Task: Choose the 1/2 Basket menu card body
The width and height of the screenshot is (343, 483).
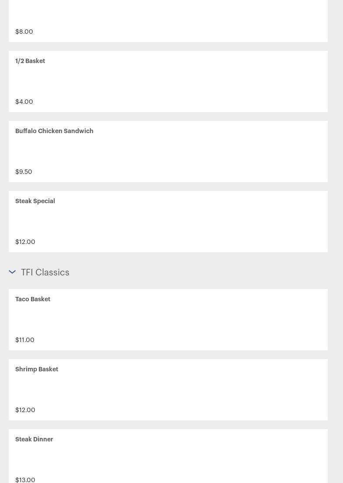Action: point(168,81)
